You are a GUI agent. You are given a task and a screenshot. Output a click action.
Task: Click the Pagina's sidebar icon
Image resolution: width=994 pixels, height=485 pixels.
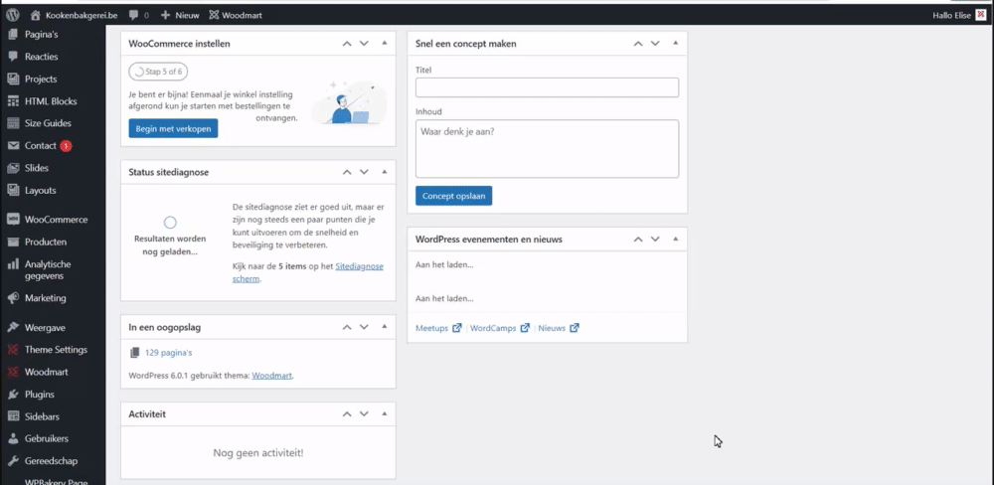point(13,34)
